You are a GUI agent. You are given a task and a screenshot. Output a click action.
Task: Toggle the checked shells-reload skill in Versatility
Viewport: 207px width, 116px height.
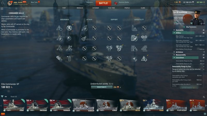(x=134, y=38)
